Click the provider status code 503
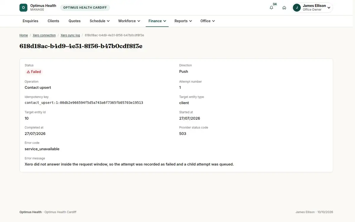This screenshot has height=222, width=355. (x=183, y=134)
